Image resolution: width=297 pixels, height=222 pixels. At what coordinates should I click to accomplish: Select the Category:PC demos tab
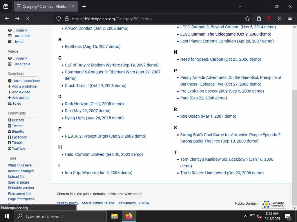pyautogui.click(x=46, y=6)
